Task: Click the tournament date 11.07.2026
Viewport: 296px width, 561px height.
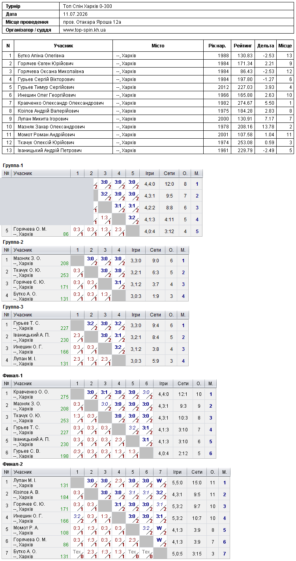Action: [x=75, y=14]
